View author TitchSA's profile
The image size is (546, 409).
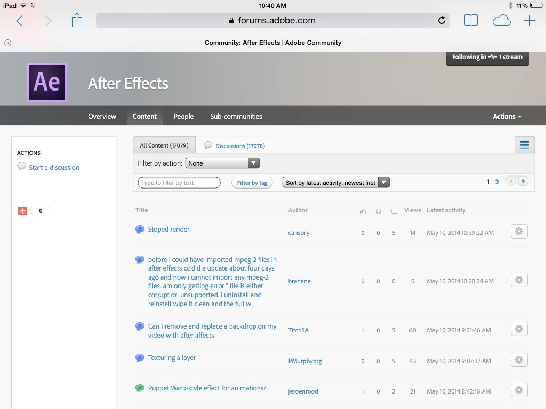pos(298,330)
